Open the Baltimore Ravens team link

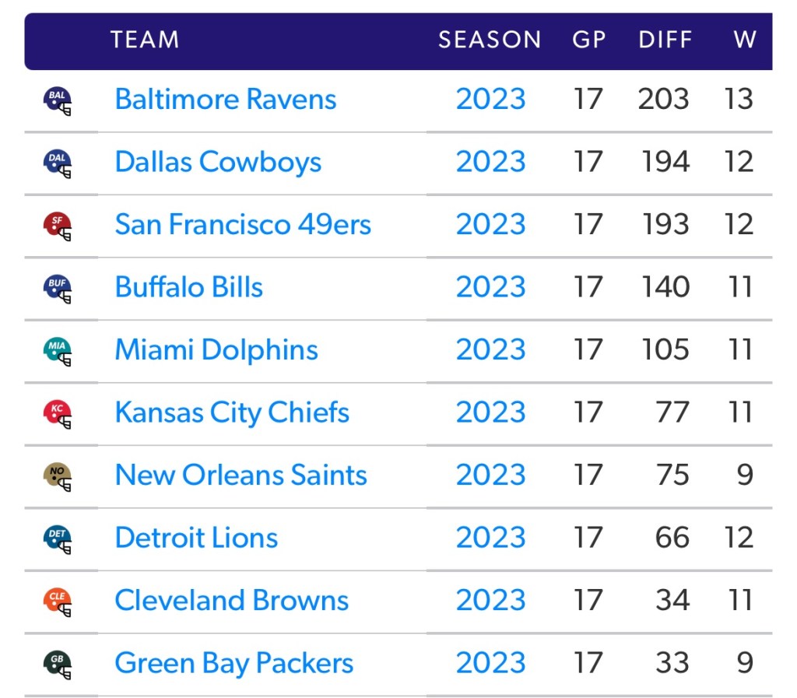point(226,100)
